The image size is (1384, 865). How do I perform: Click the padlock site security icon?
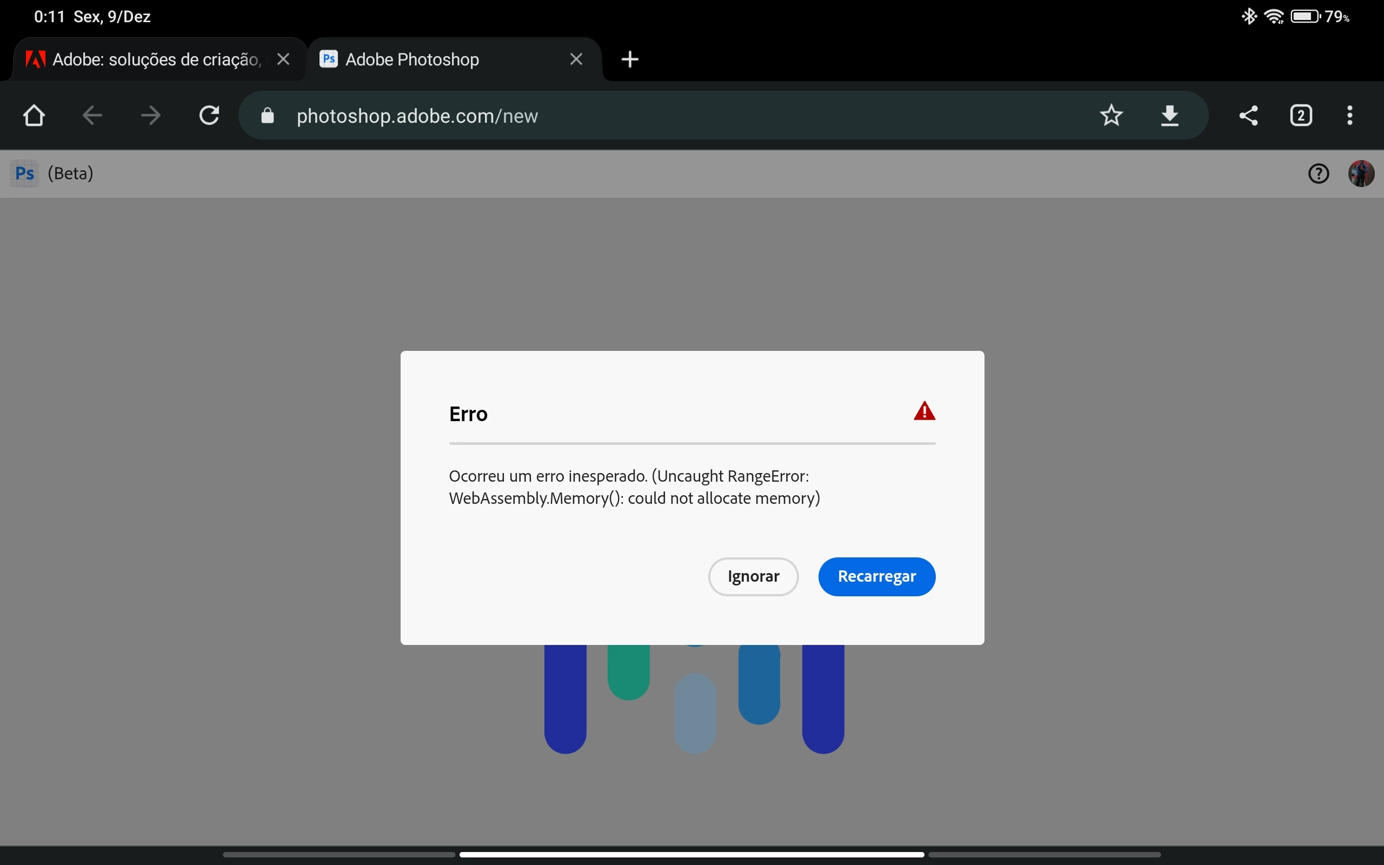tap(268, 116)
